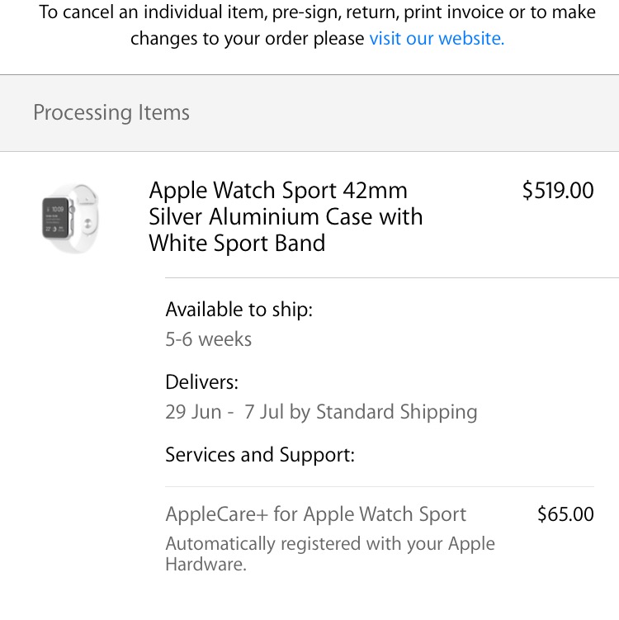Tap the word 'Hardware.' in the AppleCare note
This screenshot has height=620, width=619.
(x=206, y=564)
